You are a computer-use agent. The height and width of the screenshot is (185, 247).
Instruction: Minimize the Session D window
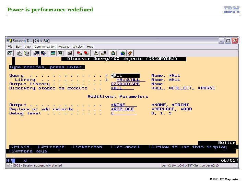[x=221, y=41]
